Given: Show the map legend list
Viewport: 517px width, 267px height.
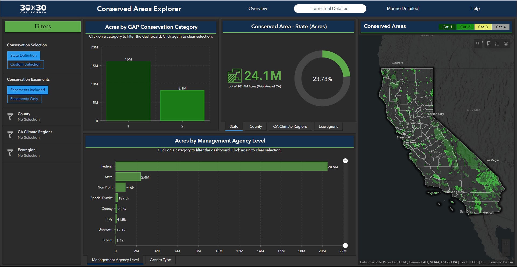Looking at the screenshot, I should click(x=497, y=44).
